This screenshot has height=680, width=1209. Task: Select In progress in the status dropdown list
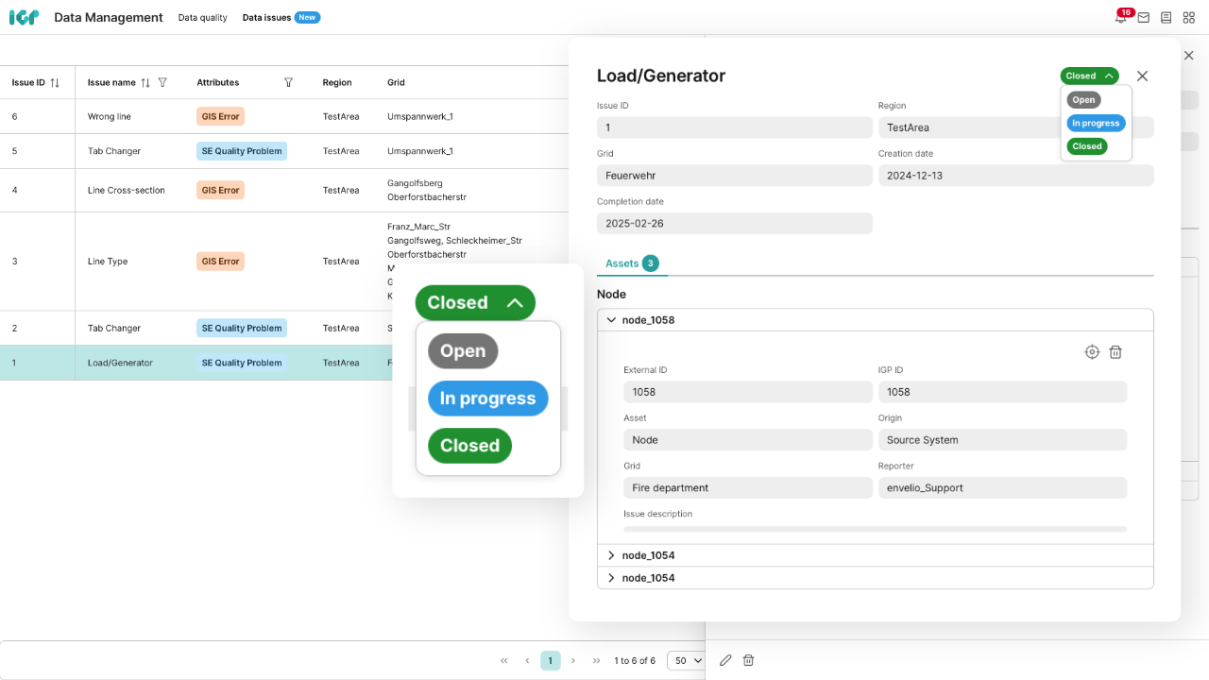[x=487, y=399]
